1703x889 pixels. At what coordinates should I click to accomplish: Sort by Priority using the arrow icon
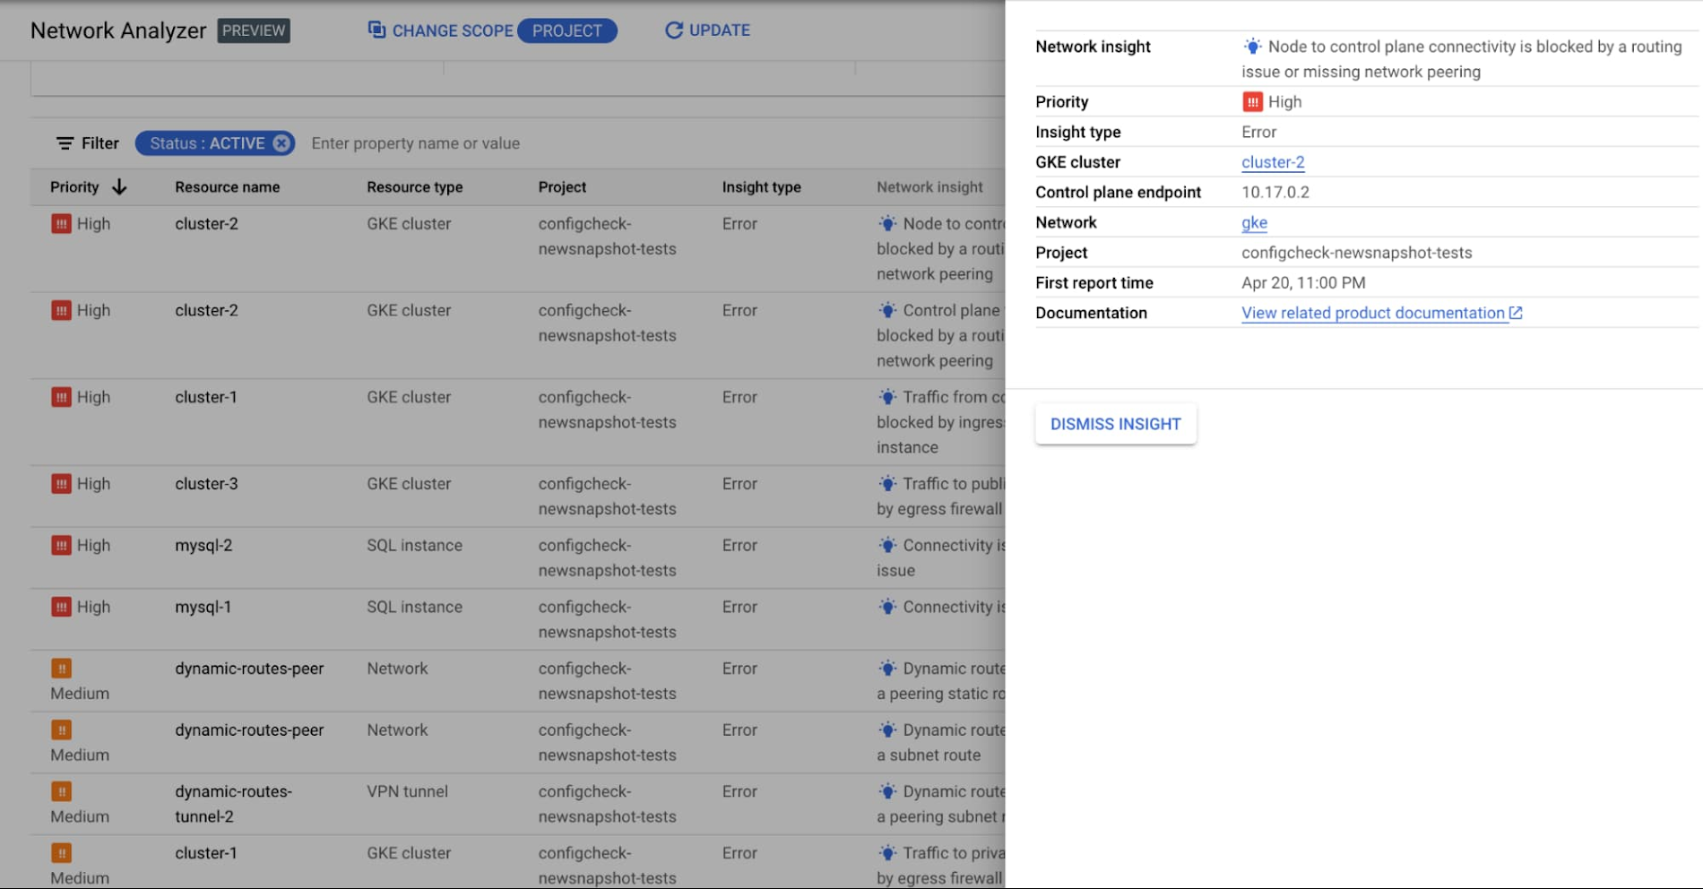[x=119, y=186]
